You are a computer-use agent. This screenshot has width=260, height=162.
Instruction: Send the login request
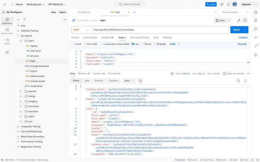pyautogui.click(x=236, y=30)
